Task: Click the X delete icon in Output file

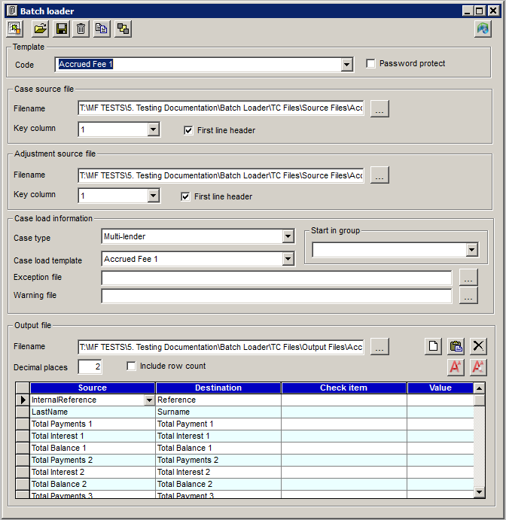Action: 478,346
